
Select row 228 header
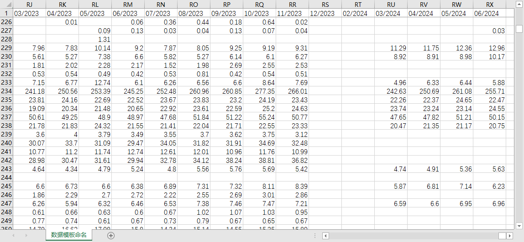6,39
